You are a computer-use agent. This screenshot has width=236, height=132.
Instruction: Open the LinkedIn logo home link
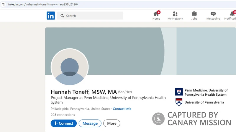click(51, 16)
